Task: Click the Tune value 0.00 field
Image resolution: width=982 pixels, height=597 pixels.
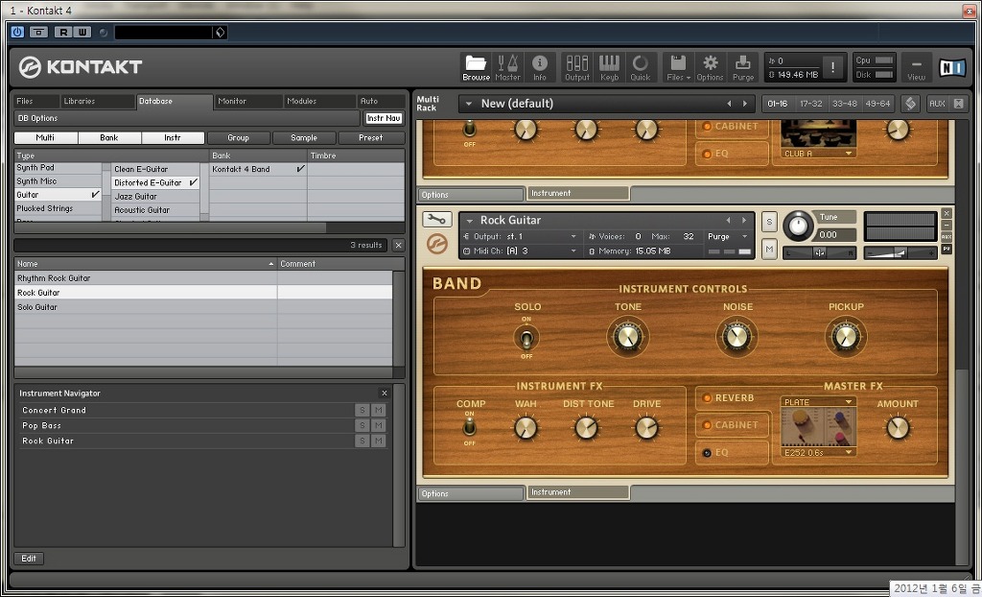Action: pyautogui.click(x=834, y=234)
